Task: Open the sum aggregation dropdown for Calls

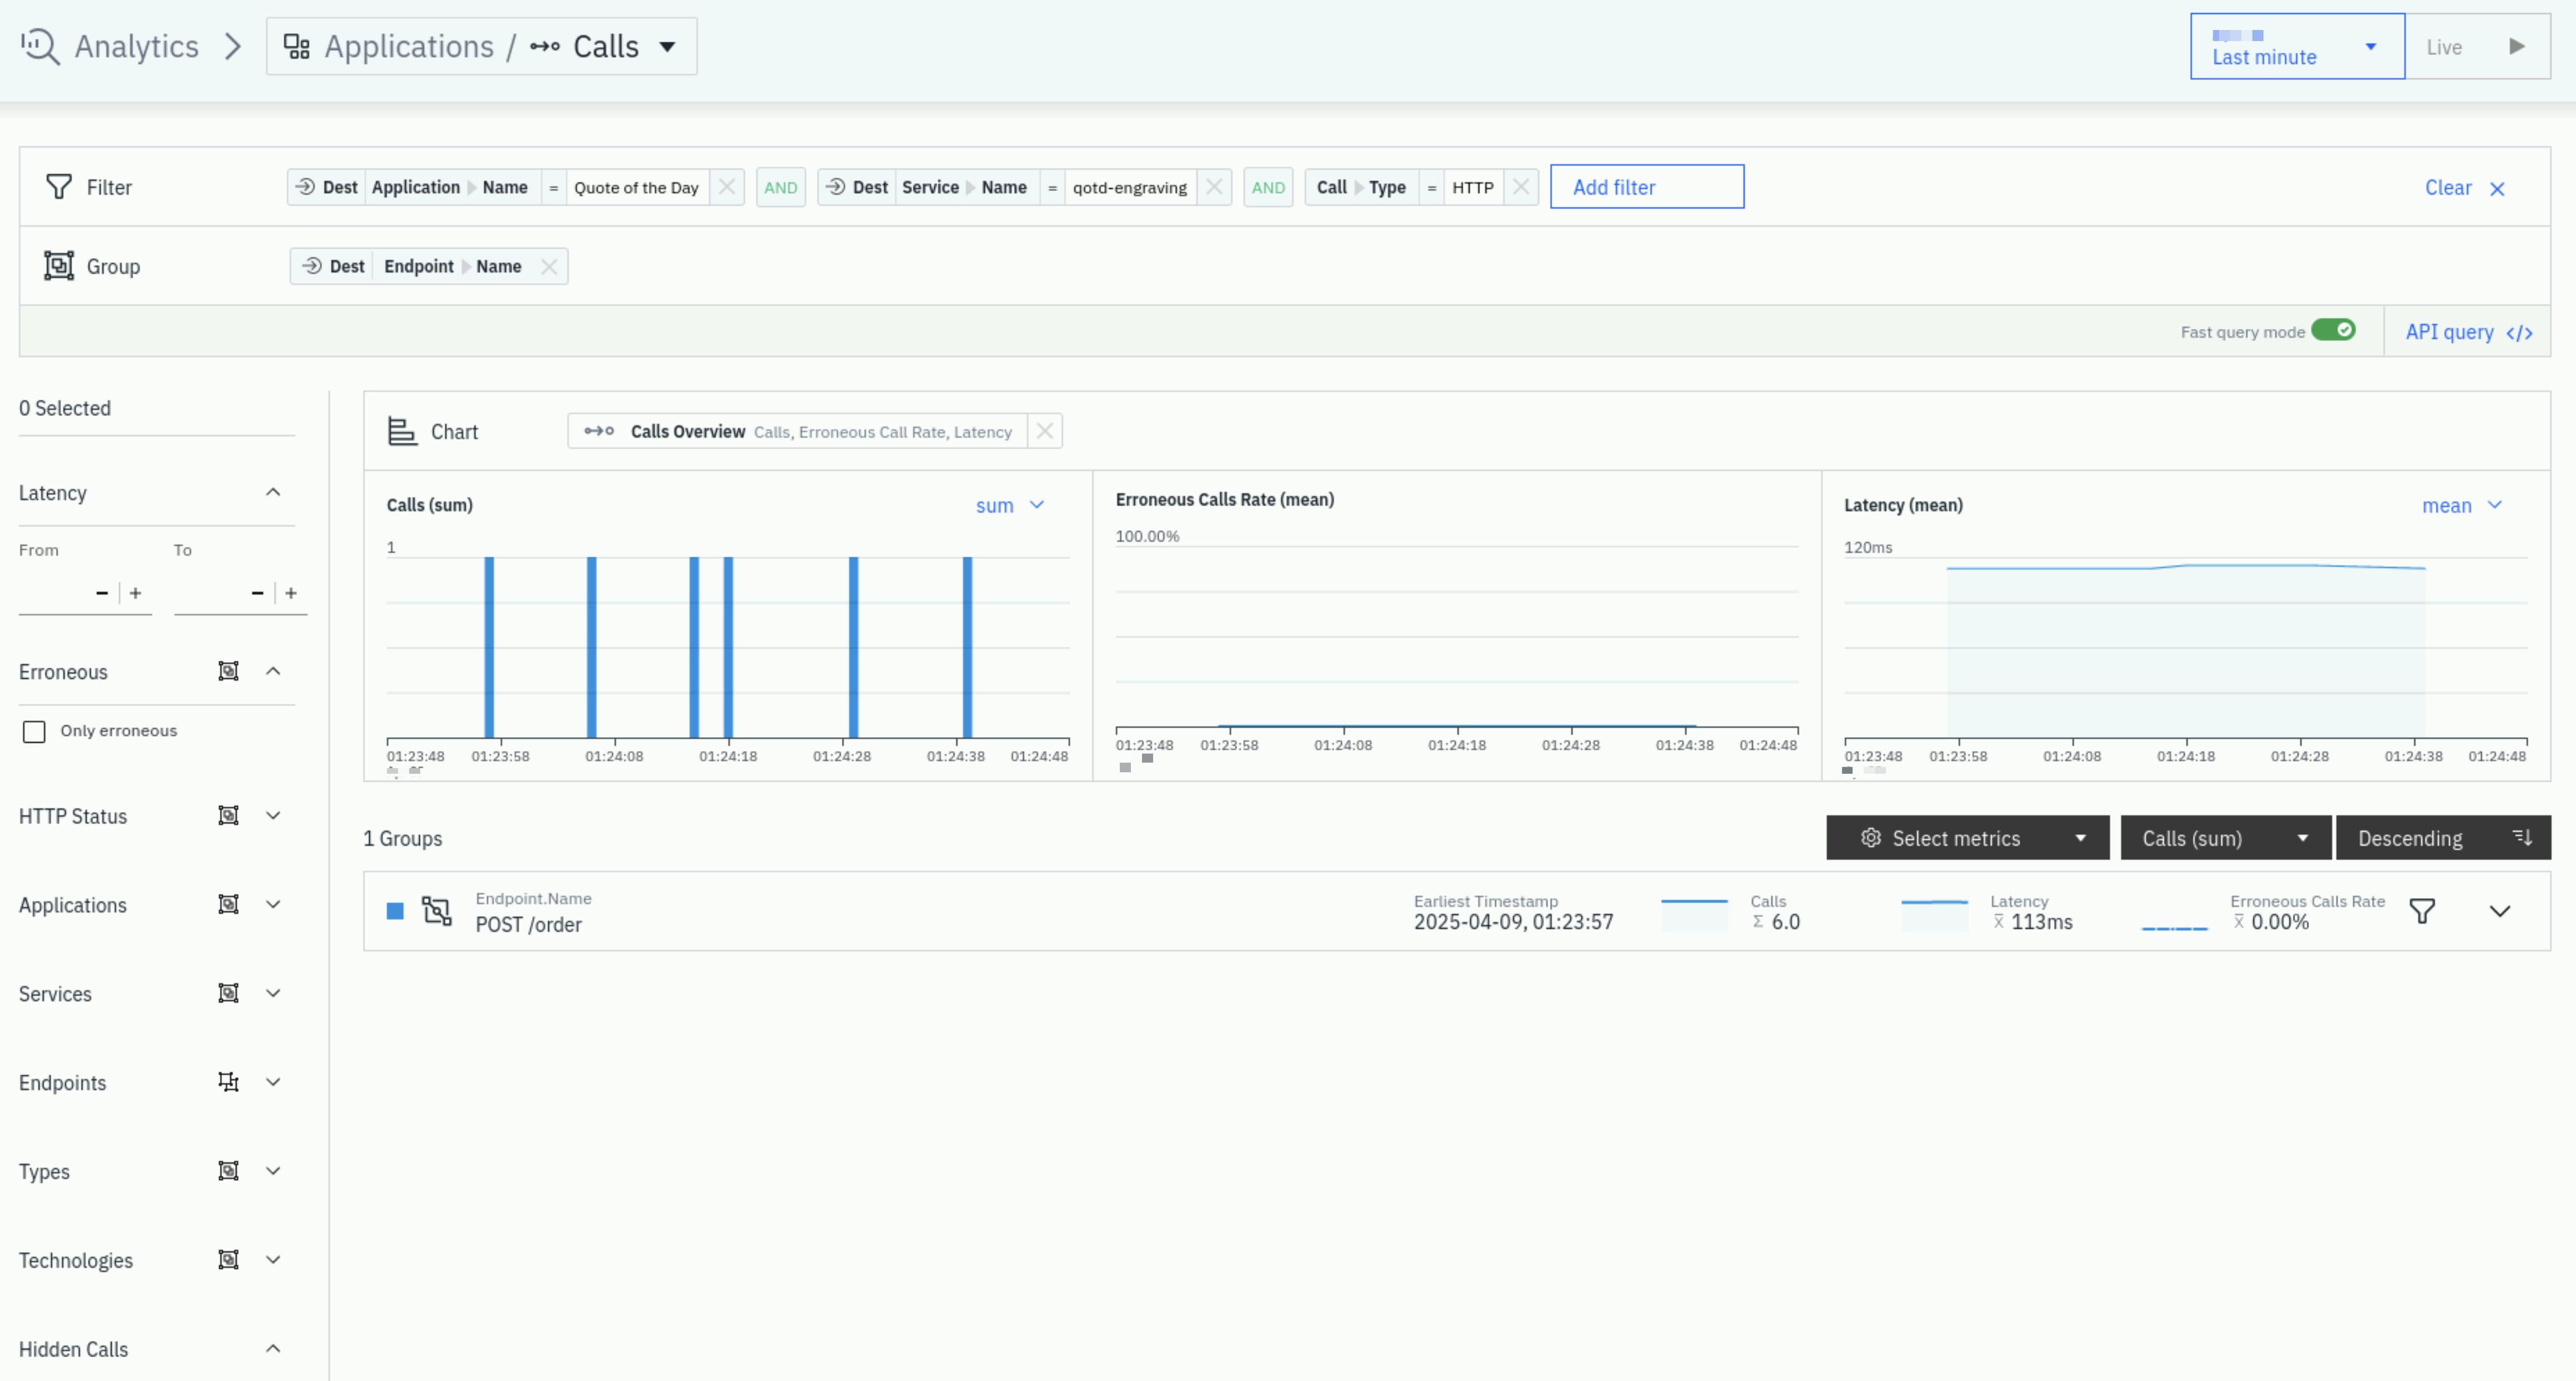Action: point(1010,506)
